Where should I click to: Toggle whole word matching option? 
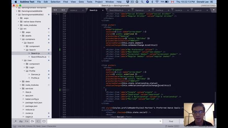coord(27,121)
